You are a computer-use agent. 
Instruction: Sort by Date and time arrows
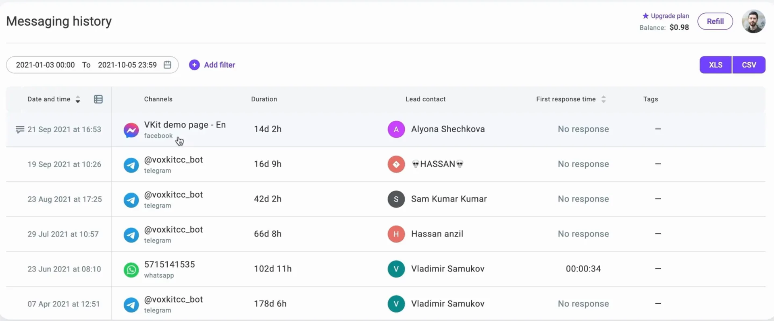[78, 99]
